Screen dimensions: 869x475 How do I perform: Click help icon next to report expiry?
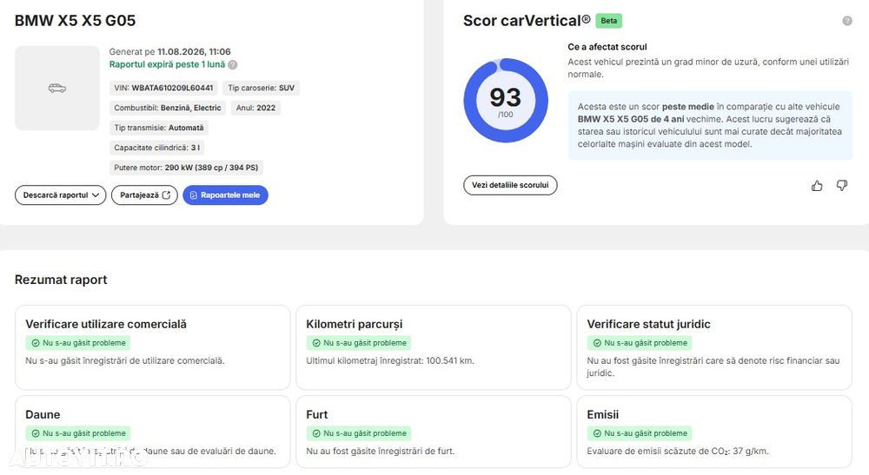point(233,64)
